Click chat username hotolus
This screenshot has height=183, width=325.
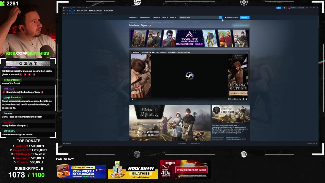(x=8, y=113)
